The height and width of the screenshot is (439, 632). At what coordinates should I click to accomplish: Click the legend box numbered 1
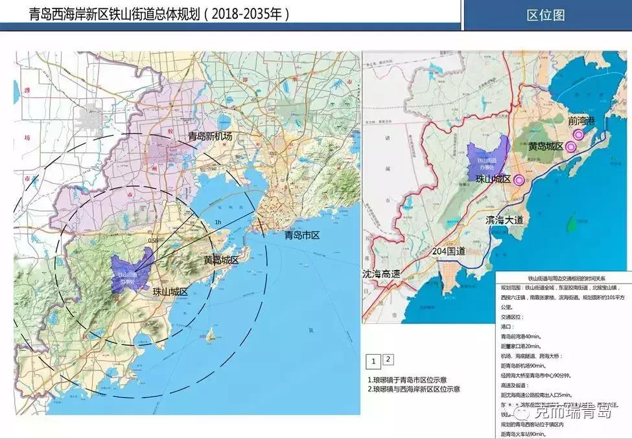pyautogui.click(x=373, y=361)
